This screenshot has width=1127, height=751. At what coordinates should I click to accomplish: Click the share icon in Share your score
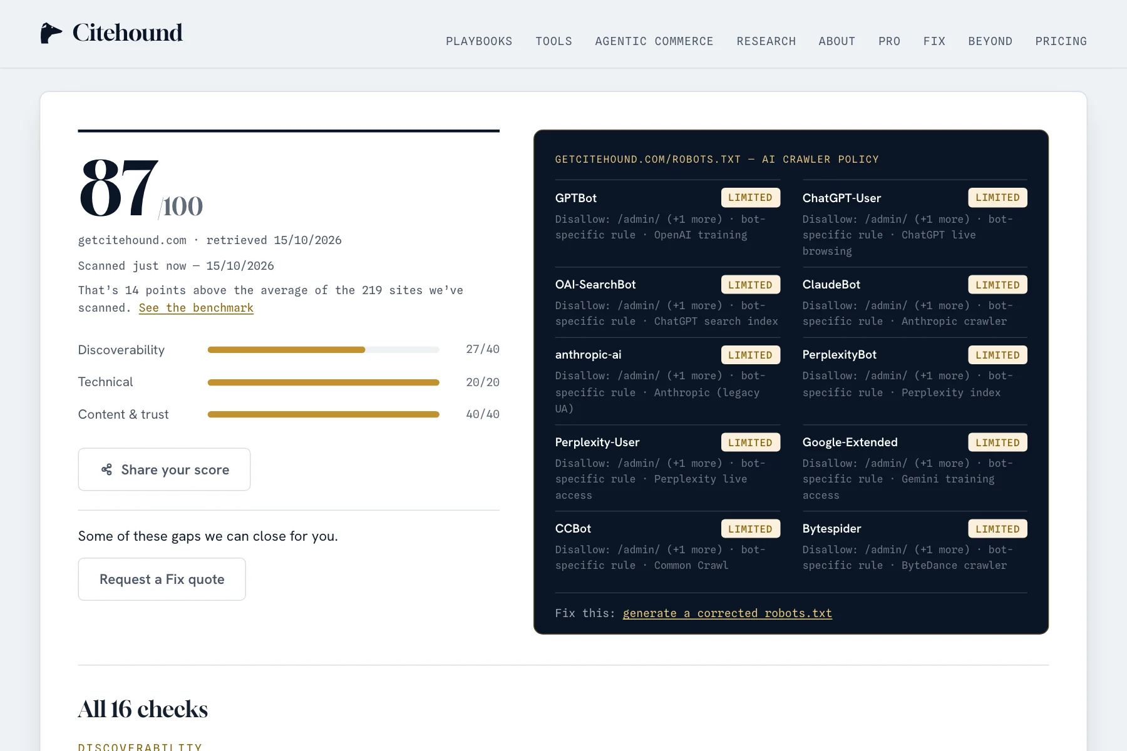click(x=107, y=469)
